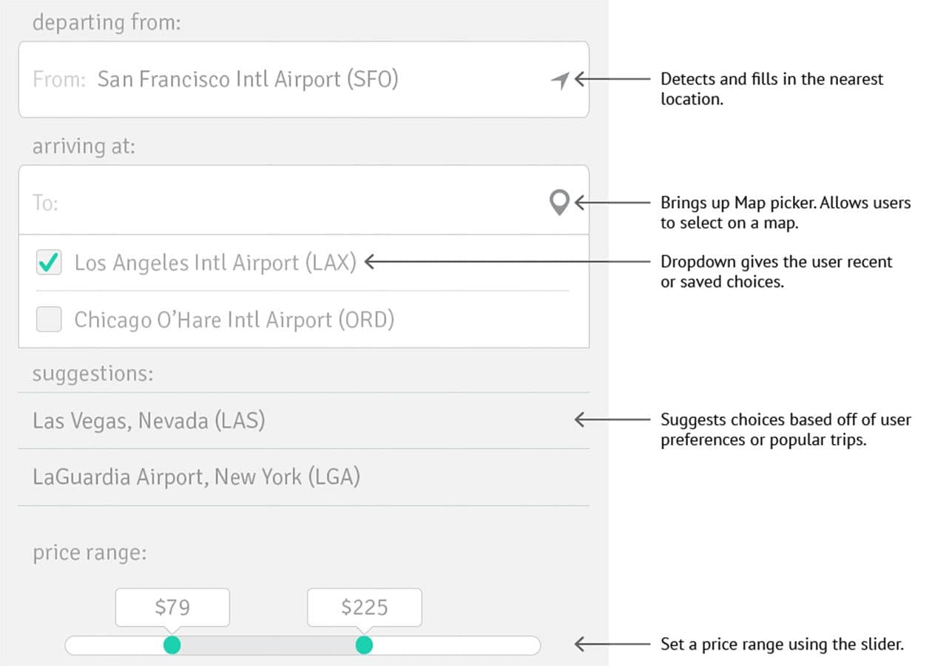Click the location arrow detect-nearest icon
The width and height of the screenshot is (932, 666).
[x=561, y=80]
